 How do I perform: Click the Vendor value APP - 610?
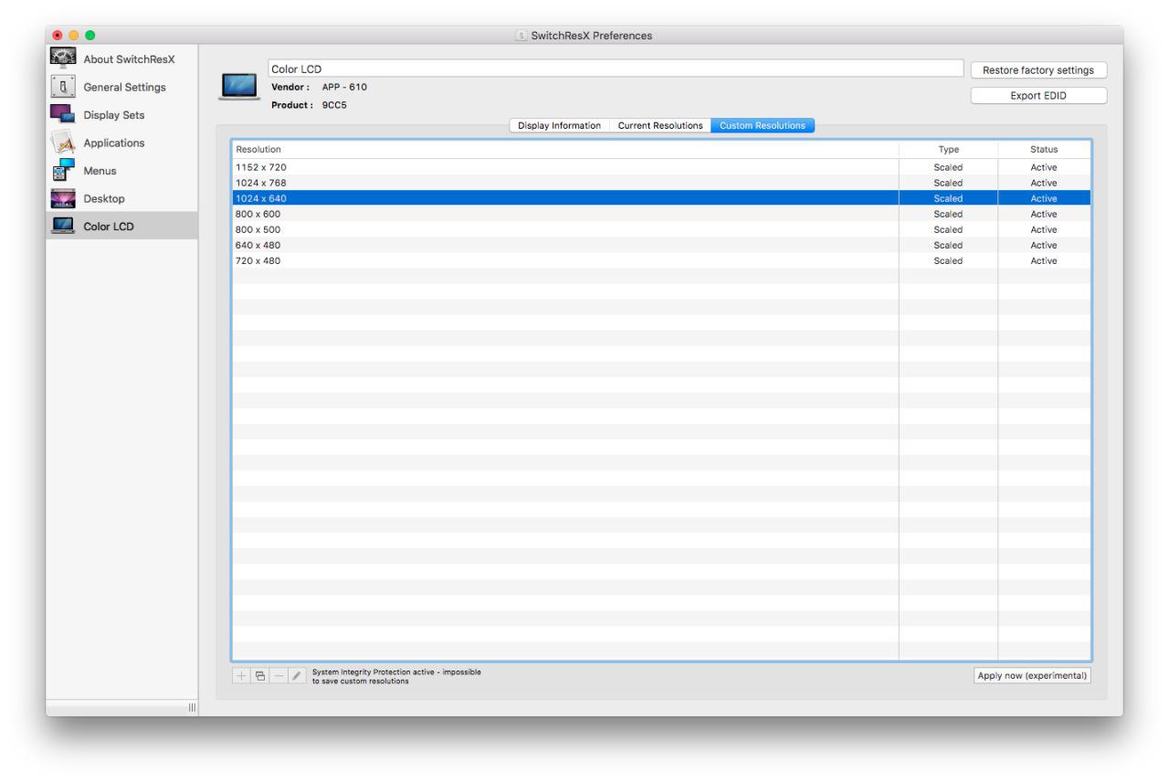pyautogui.click(x=344, y=87)
